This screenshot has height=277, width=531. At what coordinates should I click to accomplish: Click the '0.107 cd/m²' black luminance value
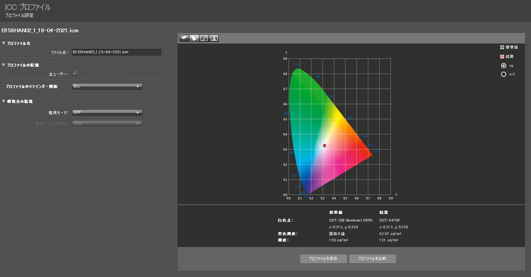390,234
